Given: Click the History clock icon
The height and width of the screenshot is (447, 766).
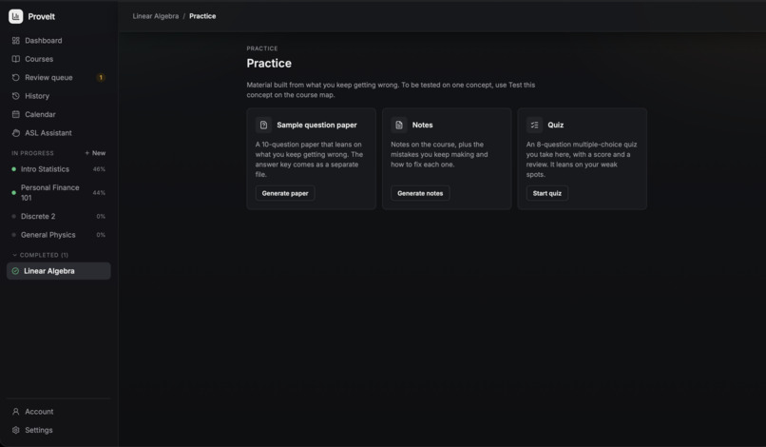Looking at the screenshot, I should pos(15,96).
